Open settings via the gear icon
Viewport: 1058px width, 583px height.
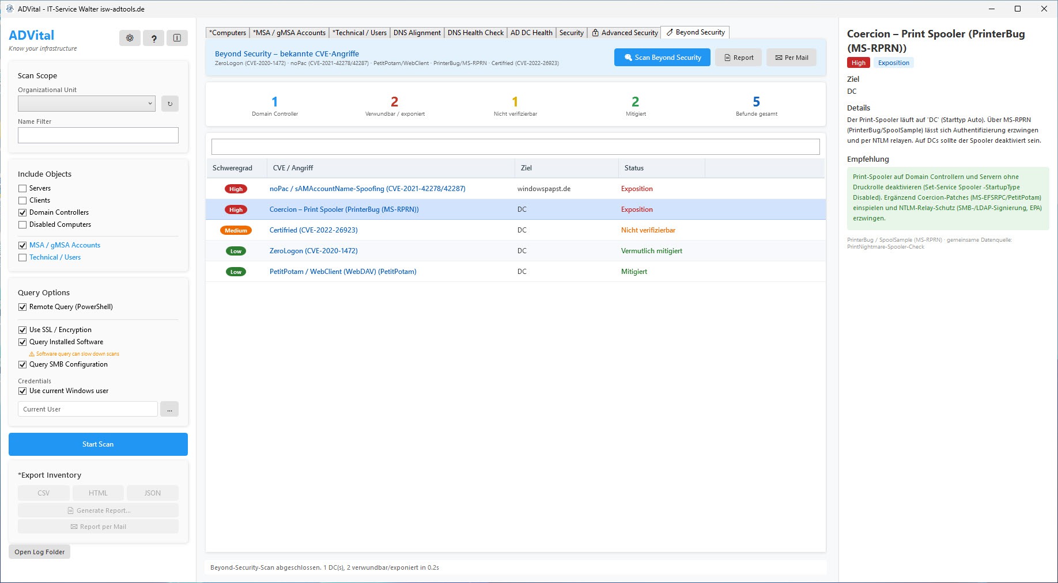pos(130,38)
